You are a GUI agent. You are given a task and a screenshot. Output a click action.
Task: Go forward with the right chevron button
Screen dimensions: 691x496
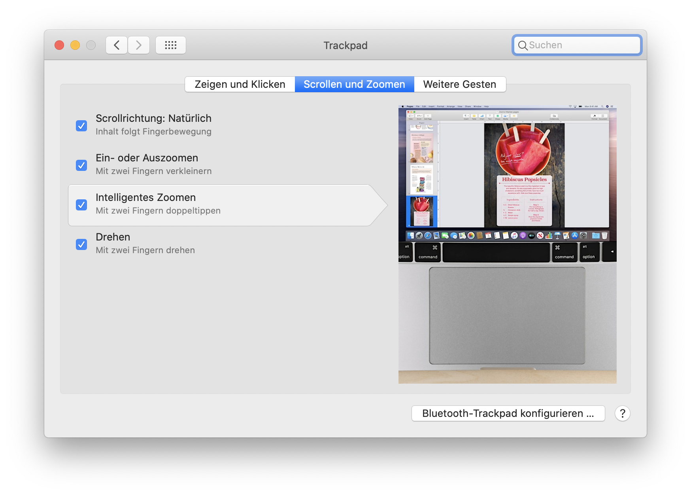[x=139, y=45]
